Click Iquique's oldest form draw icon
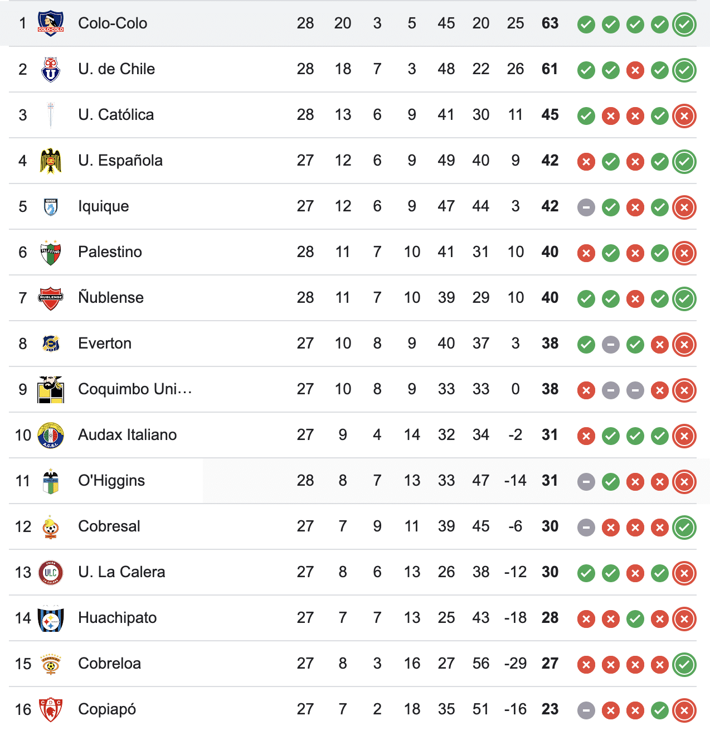710x735 pixels. point(586,207)
